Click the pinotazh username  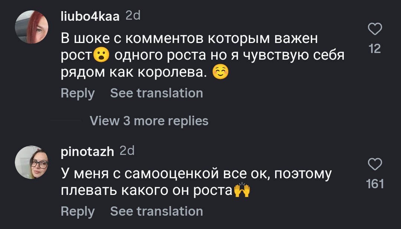coord(87,152)
